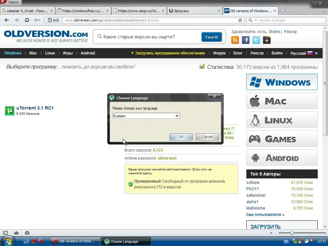Go back with browser back arrow
Screen dimensions: 328x246
pyautogui.click(x=7, y=20)
